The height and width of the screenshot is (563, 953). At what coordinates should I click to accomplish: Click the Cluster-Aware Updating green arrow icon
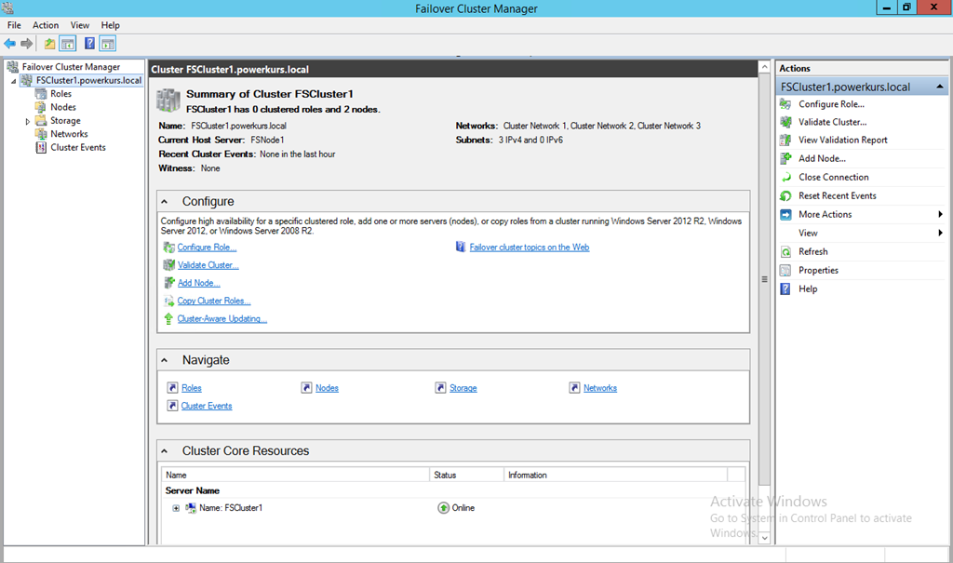168,318
